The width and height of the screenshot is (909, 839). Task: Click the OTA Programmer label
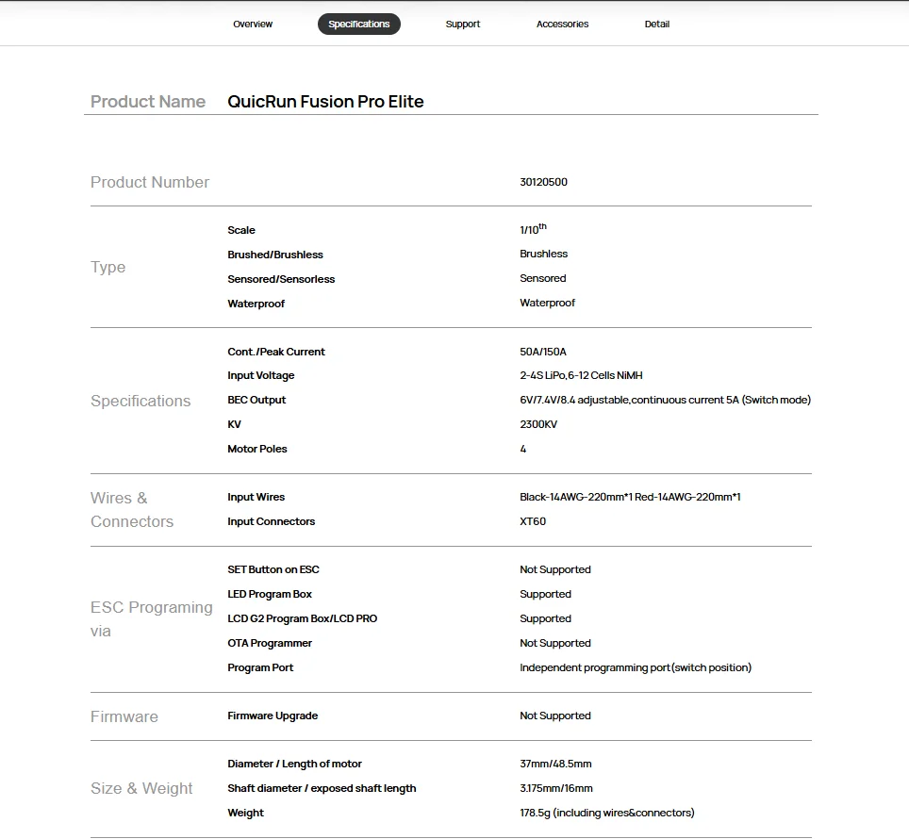[270, 643]
